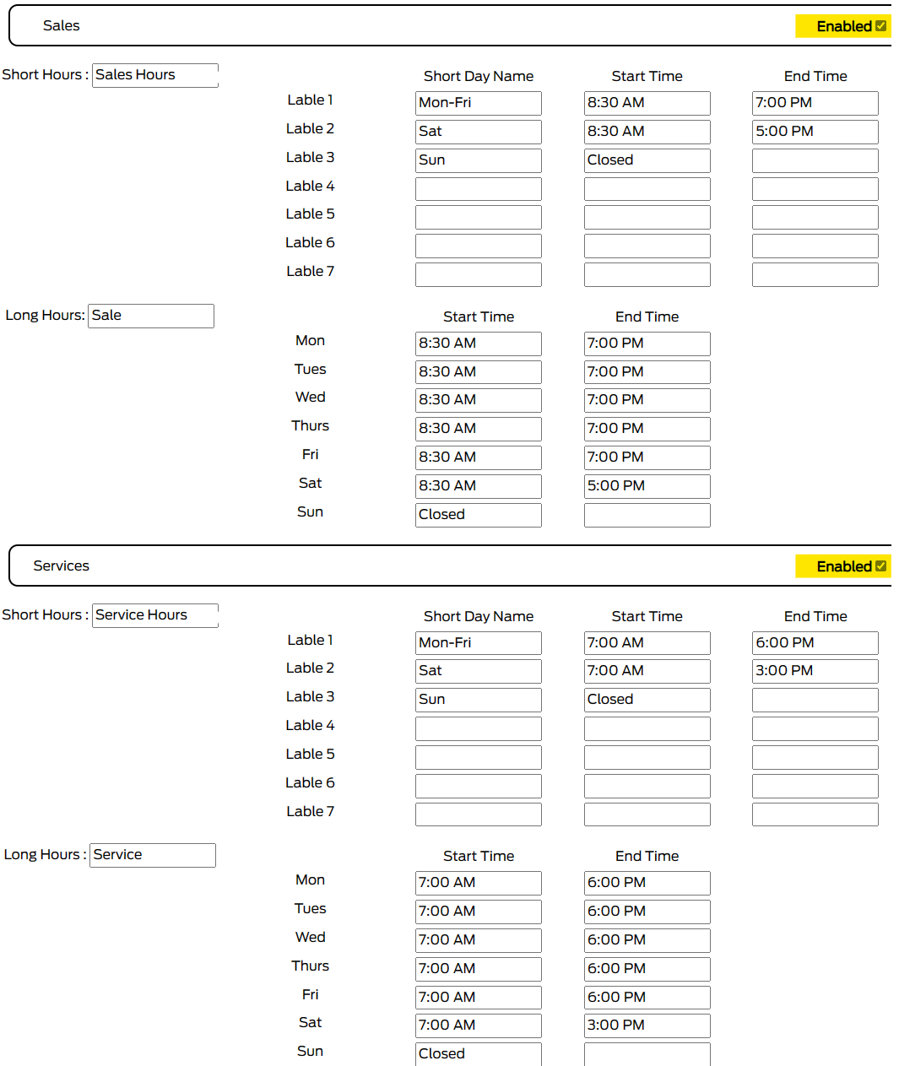
Task: Click the Sales Long Hours name field
Action: [x=151, y=316]
